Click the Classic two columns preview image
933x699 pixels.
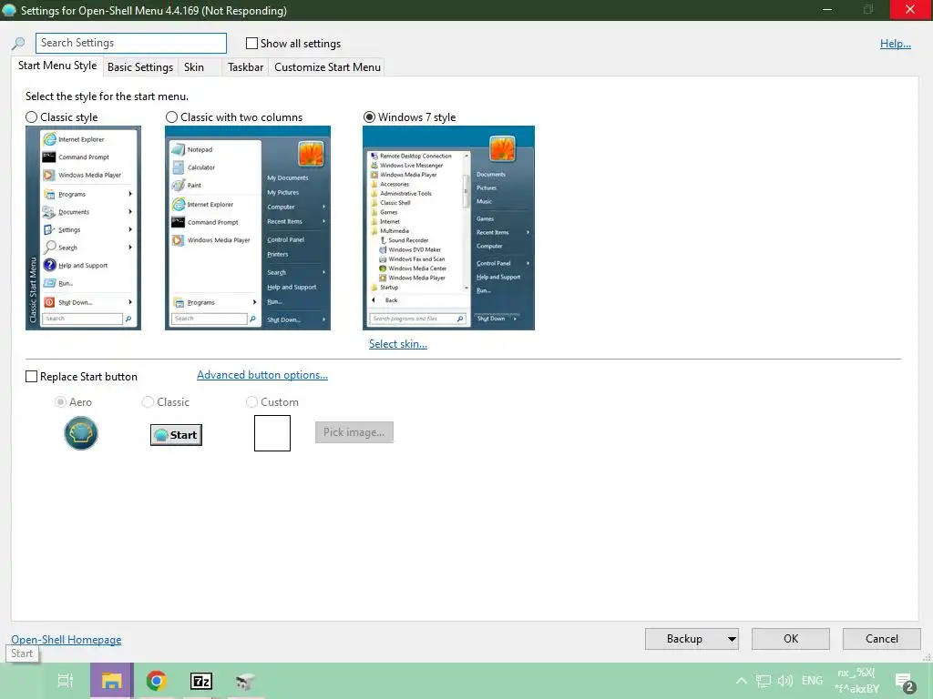248,228
